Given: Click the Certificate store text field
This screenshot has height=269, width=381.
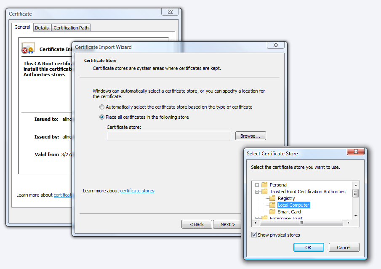Looking at the screenshot, I should click(x=169, y=136).
